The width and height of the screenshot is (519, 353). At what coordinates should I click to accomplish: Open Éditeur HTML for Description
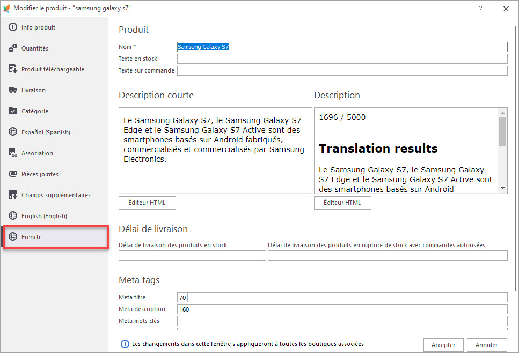(342, 203)
